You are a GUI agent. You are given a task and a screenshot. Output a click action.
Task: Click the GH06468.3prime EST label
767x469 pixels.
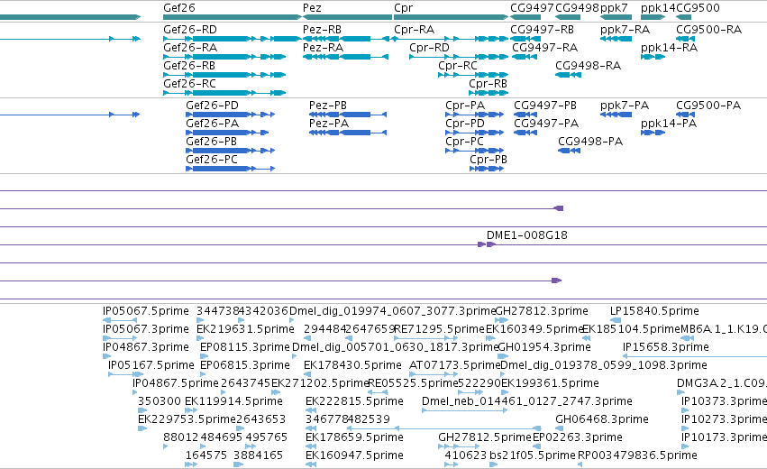(602, 419)
